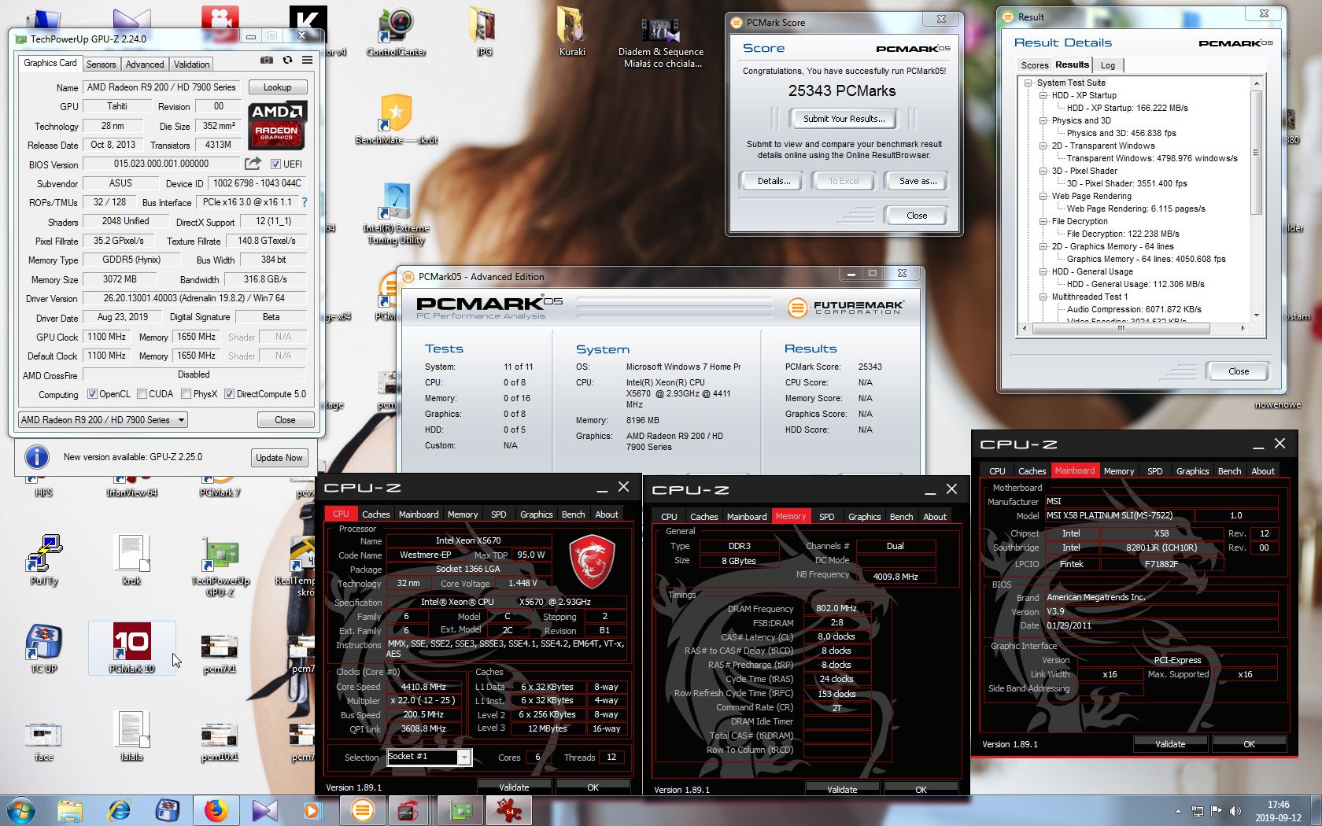Screen dimensions: 1322x826
Task: Collapse the 2D - Transparent Windows node
Action: (1043, 146)
